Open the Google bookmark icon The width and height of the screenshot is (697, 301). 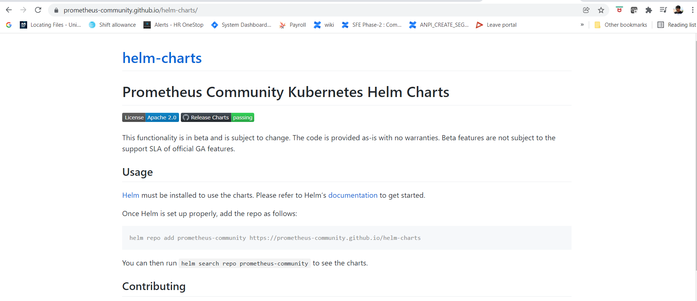(x=9, y=25)
